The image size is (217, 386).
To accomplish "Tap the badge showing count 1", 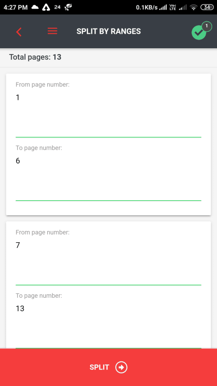I will [x=207, y=27].
